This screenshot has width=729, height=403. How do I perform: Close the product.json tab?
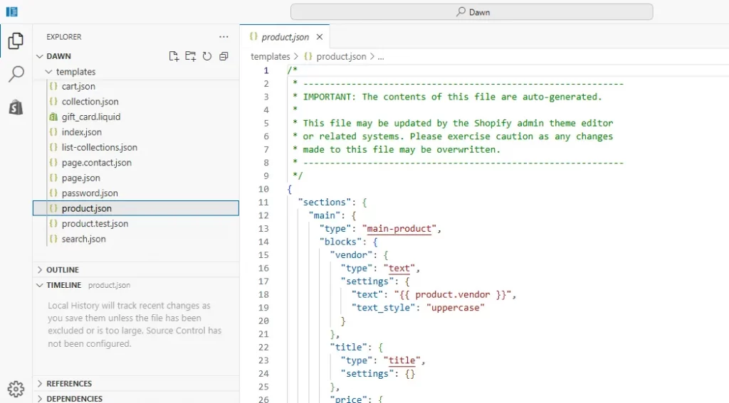coord(320,37)
